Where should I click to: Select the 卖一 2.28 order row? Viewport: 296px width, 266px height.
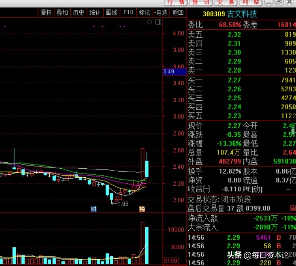[241, 70]
